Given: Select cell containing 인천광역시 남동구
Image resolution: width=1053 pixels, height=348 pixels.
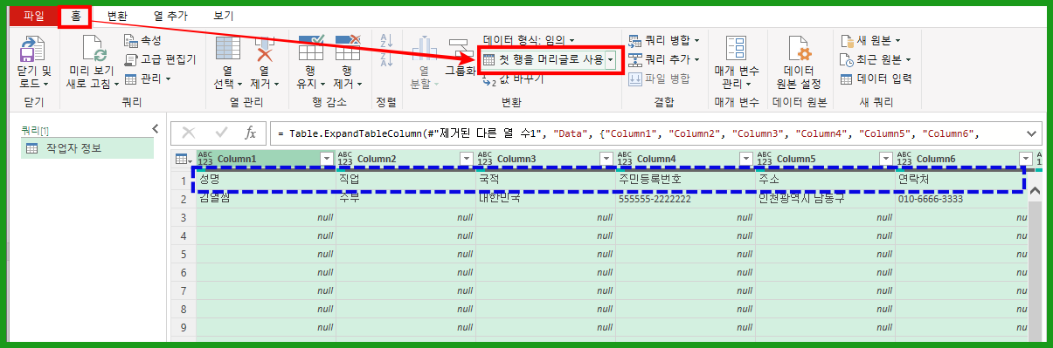Looking at the screenshot, I should pos(825,199).
